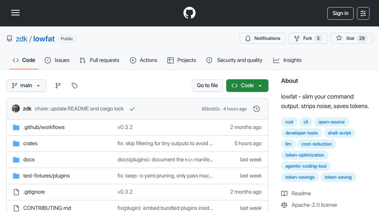Click the repository icon beside zdk

(9, 39)
